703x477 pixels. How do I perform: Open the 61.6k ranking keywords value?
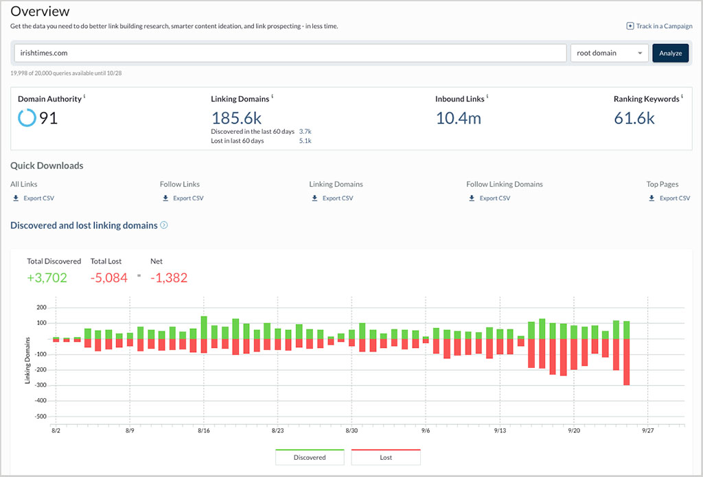(634, 118)
